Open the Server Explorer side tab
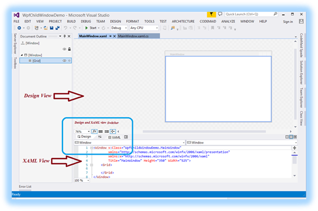The height and width of the screenshot is (211, 318). pos(15,44)
